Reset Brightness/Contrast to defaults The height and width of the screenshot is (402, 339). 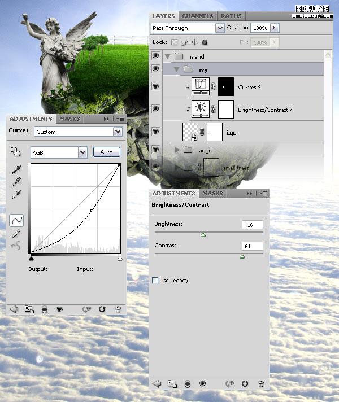tap(245, 383)
